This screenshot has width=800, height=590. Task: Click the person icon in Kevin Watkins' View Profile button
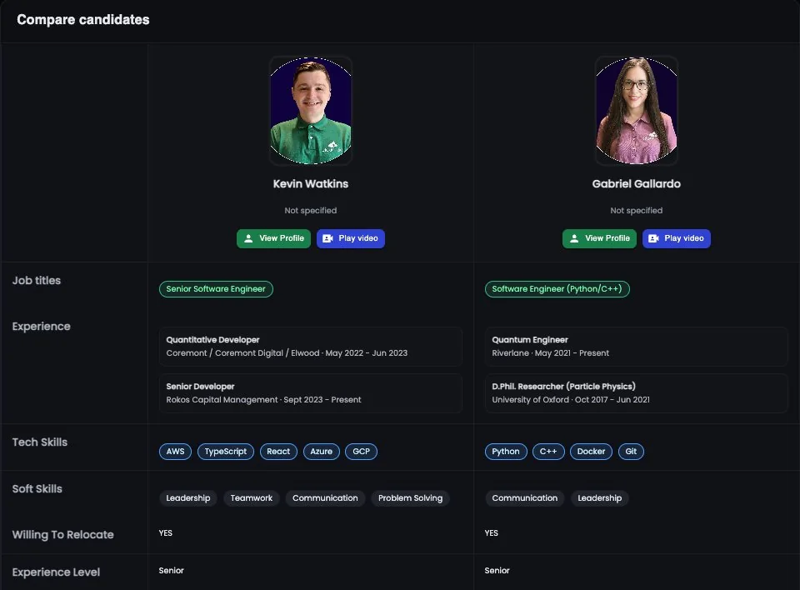point(248,238)
